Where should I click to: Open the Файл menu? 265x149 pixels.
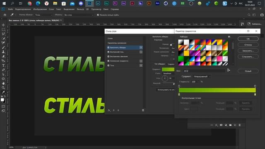10,9
